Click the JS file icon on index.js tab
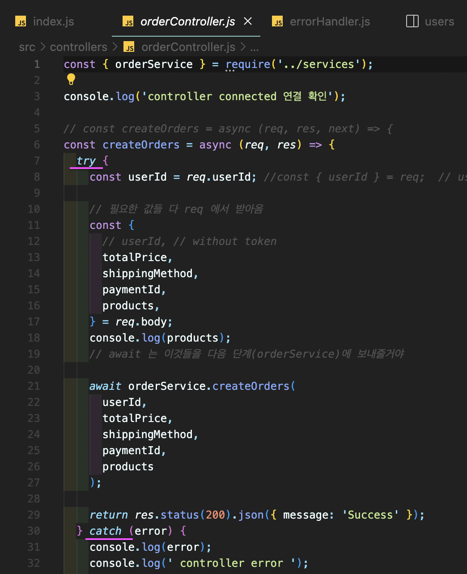This screenshot has height=574, width=467. [21, 21]
